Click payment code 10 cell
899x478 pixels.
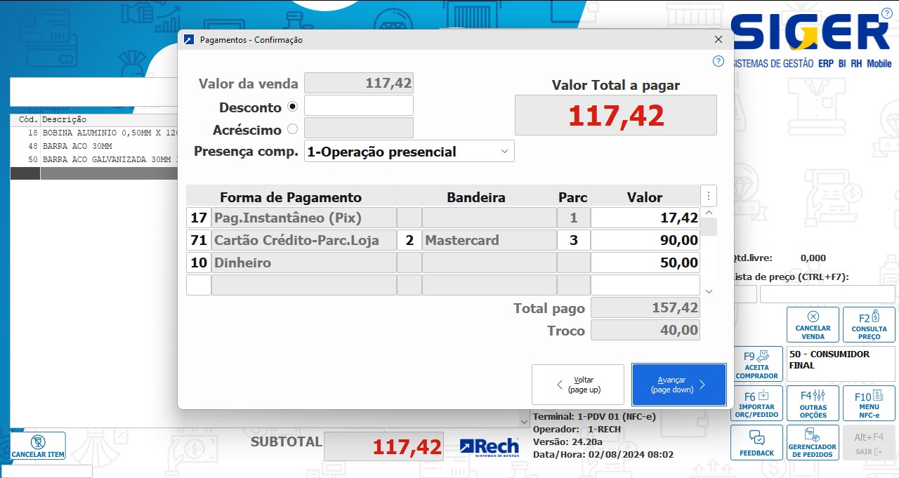(199, 263)
